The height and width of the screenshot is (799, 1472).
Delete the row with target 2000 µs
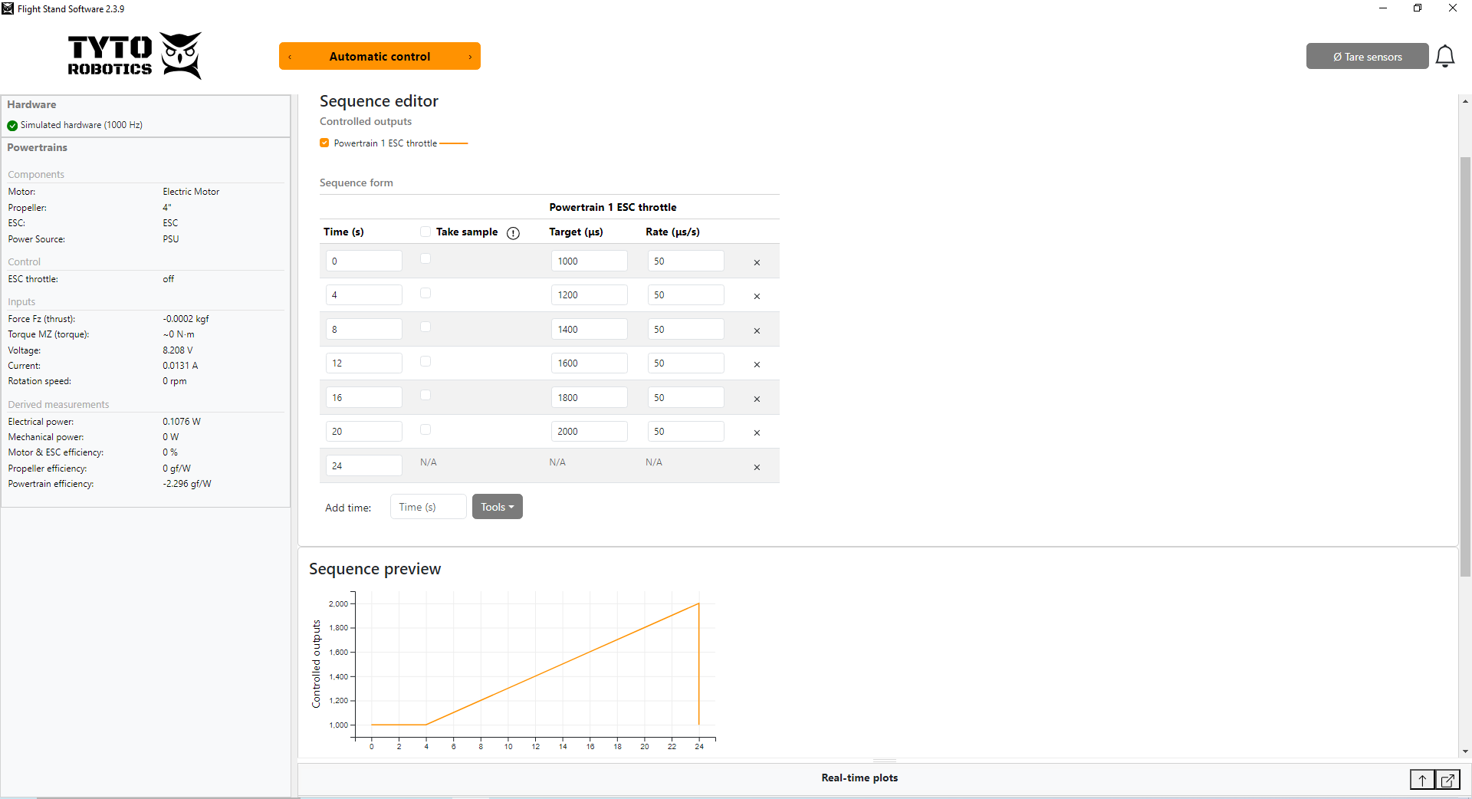(757, 433)
